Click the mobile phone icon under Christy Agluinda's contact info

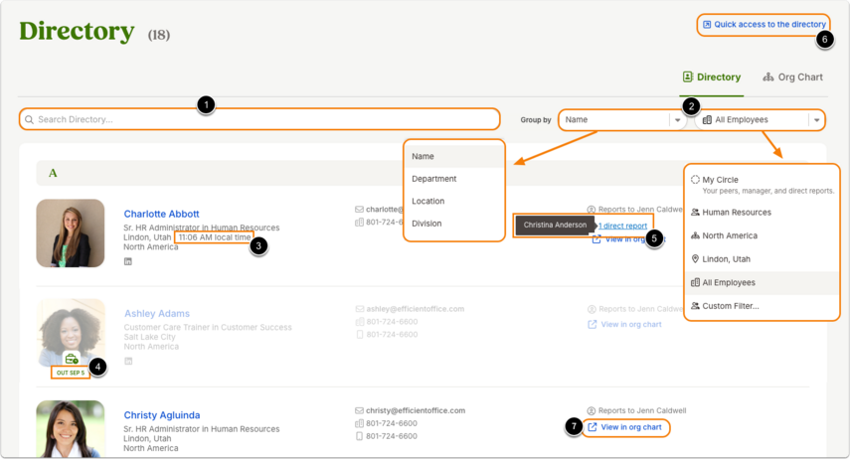click(359, 436)
